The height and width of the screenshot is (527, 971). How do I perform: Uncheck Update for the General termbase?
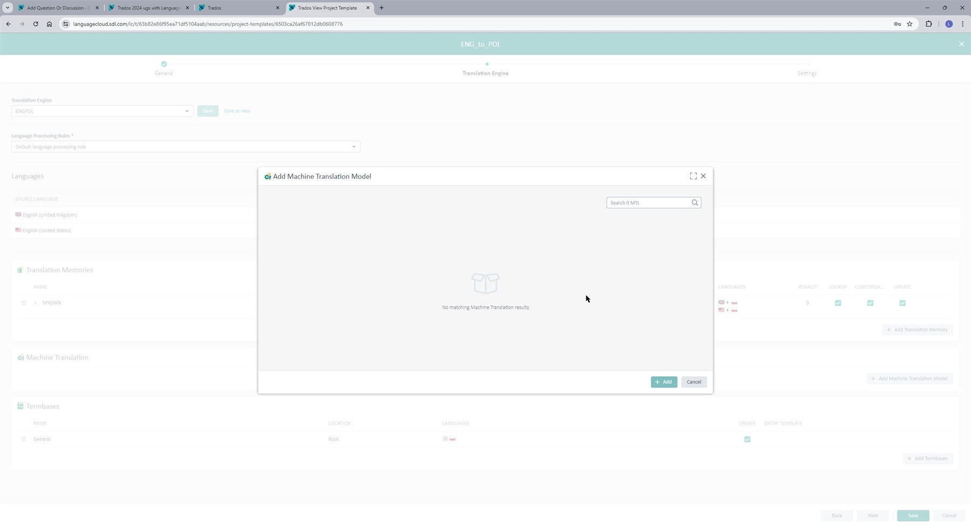[747, 439]
